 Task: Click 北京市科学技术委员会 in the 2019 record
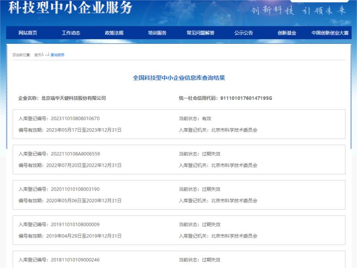(x=234, y=236)
